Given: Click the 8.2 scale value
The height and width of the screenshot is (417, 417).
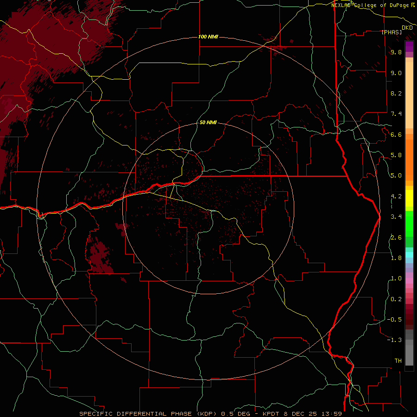Looking at the screenshot, I should click(x=396, y=93).
